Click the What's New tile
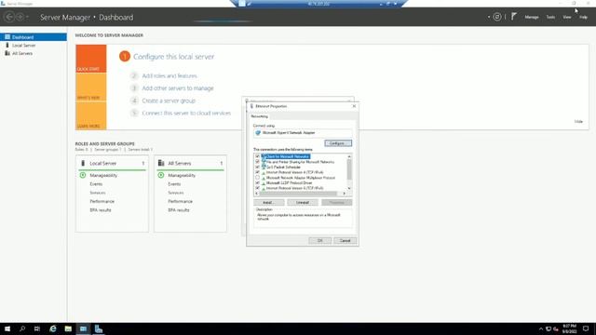The width and height of the screenshot is (596, 335). point(91,87)
